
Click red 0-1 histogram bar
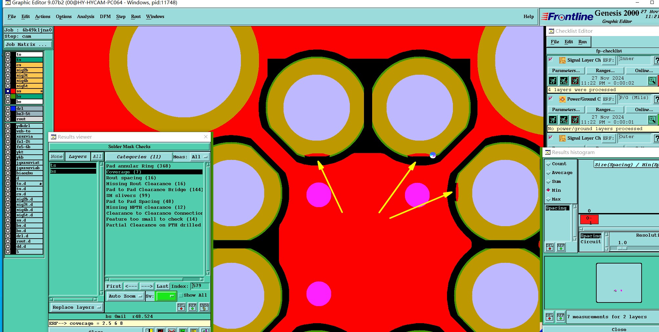(589, 220)
